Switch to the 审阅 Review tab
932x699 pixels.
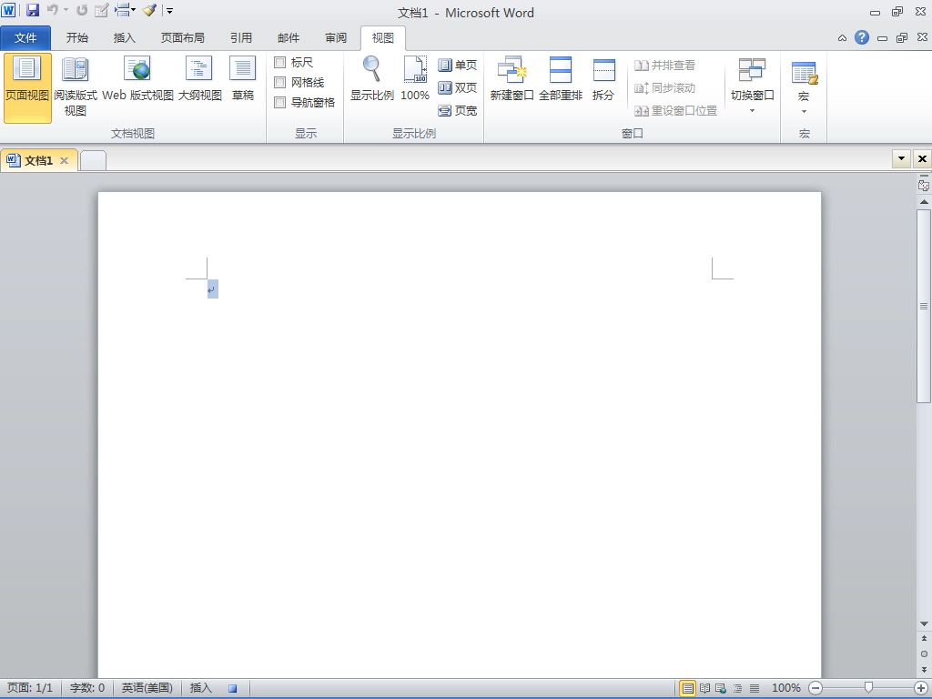click(336, 38)
